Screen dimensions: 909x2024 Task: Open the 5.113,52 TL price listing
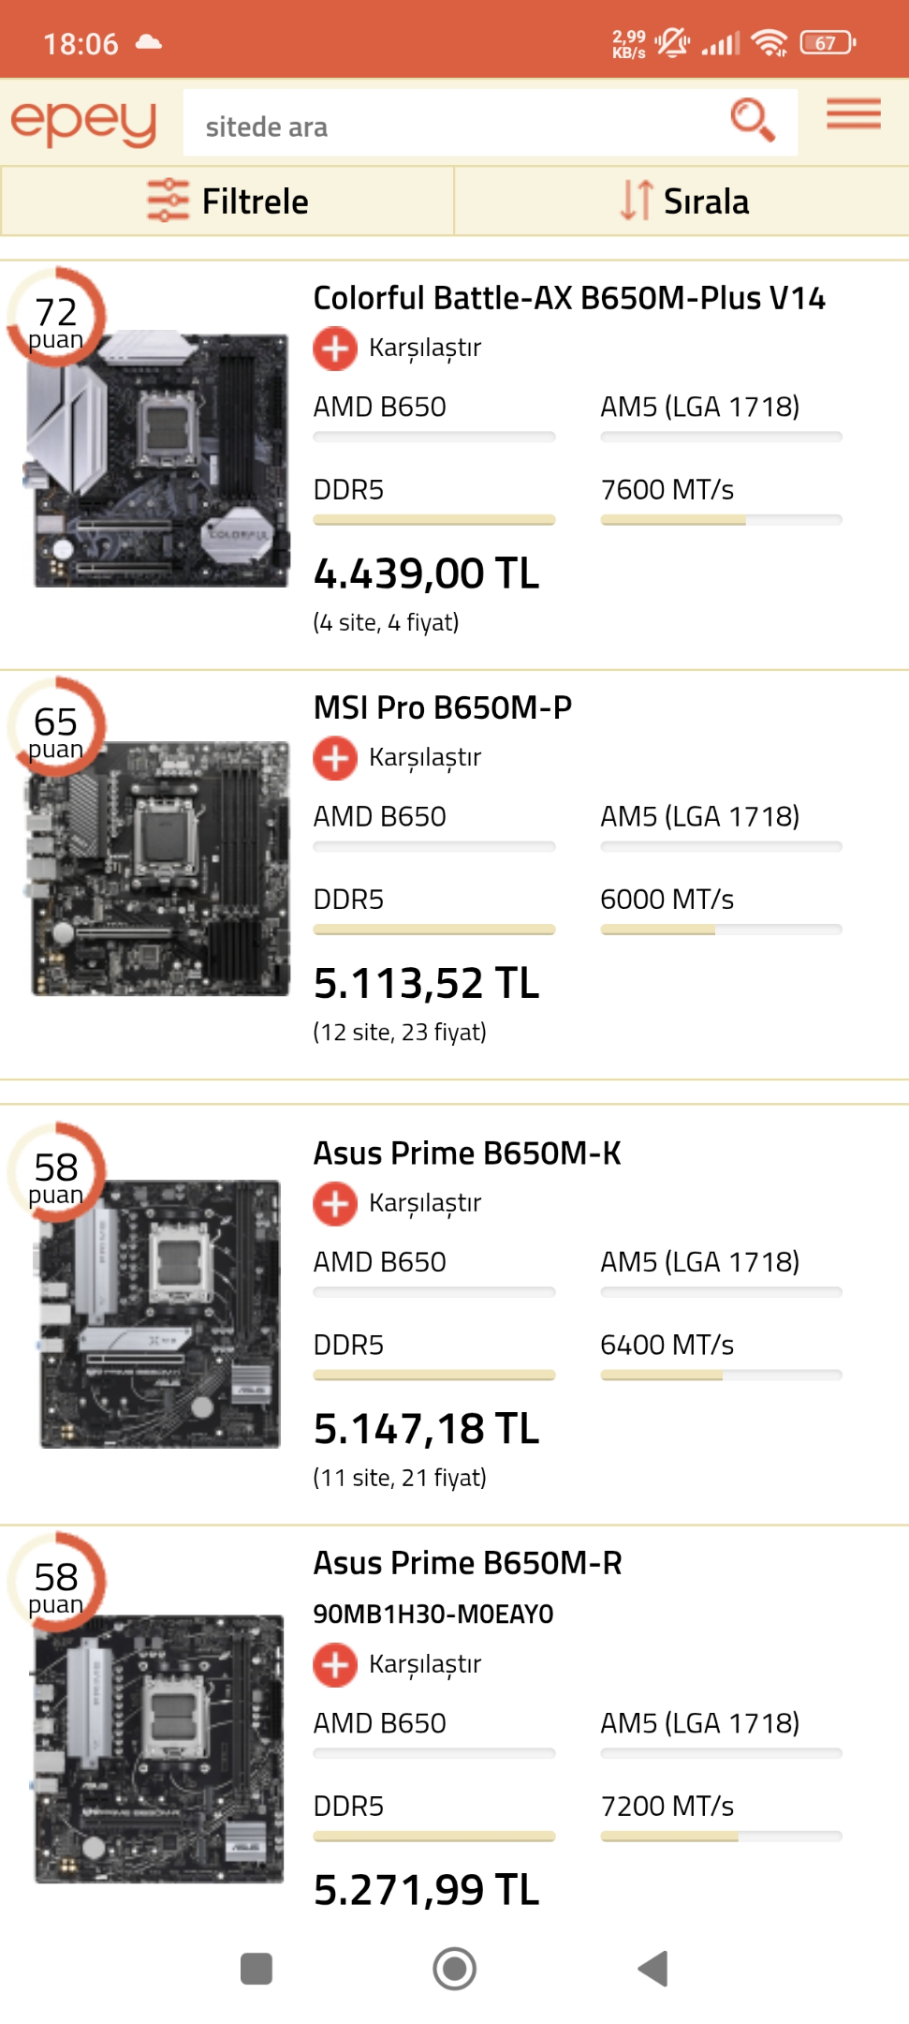pyautogui.click(x=427, y=984)
